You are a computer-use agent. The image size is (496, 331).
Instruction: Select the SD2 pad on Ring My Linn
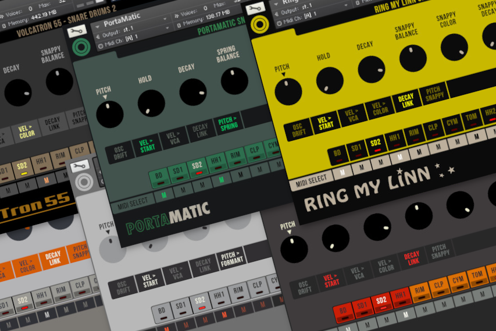[376, 145]
